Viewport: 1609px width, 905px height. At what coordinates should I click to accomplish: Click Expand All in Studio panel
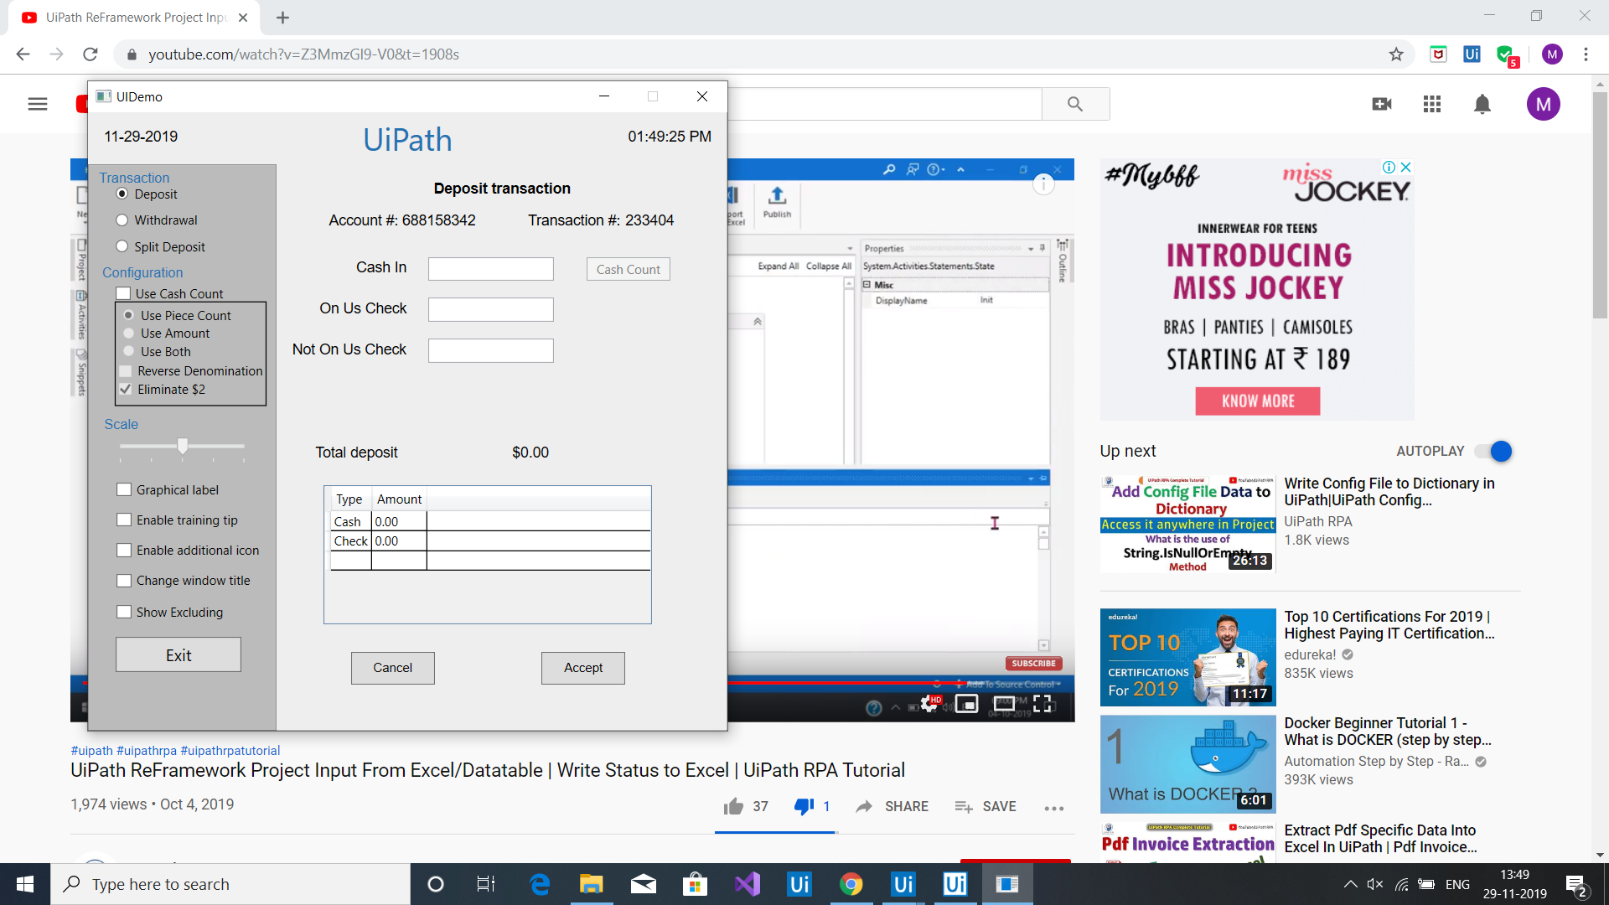click(x=779, y=266)
